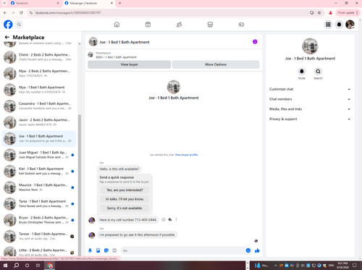Expand Media, files and links section
The image size is (362, 270).
pos(310,109)
